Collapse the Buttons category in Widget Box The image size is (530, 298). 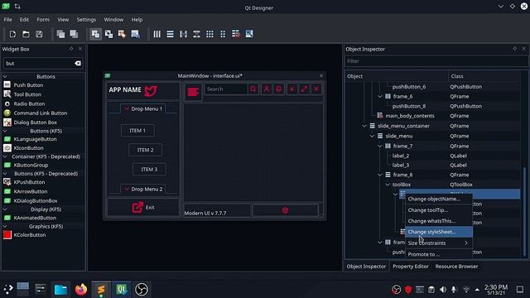click(x=5, y=77)
